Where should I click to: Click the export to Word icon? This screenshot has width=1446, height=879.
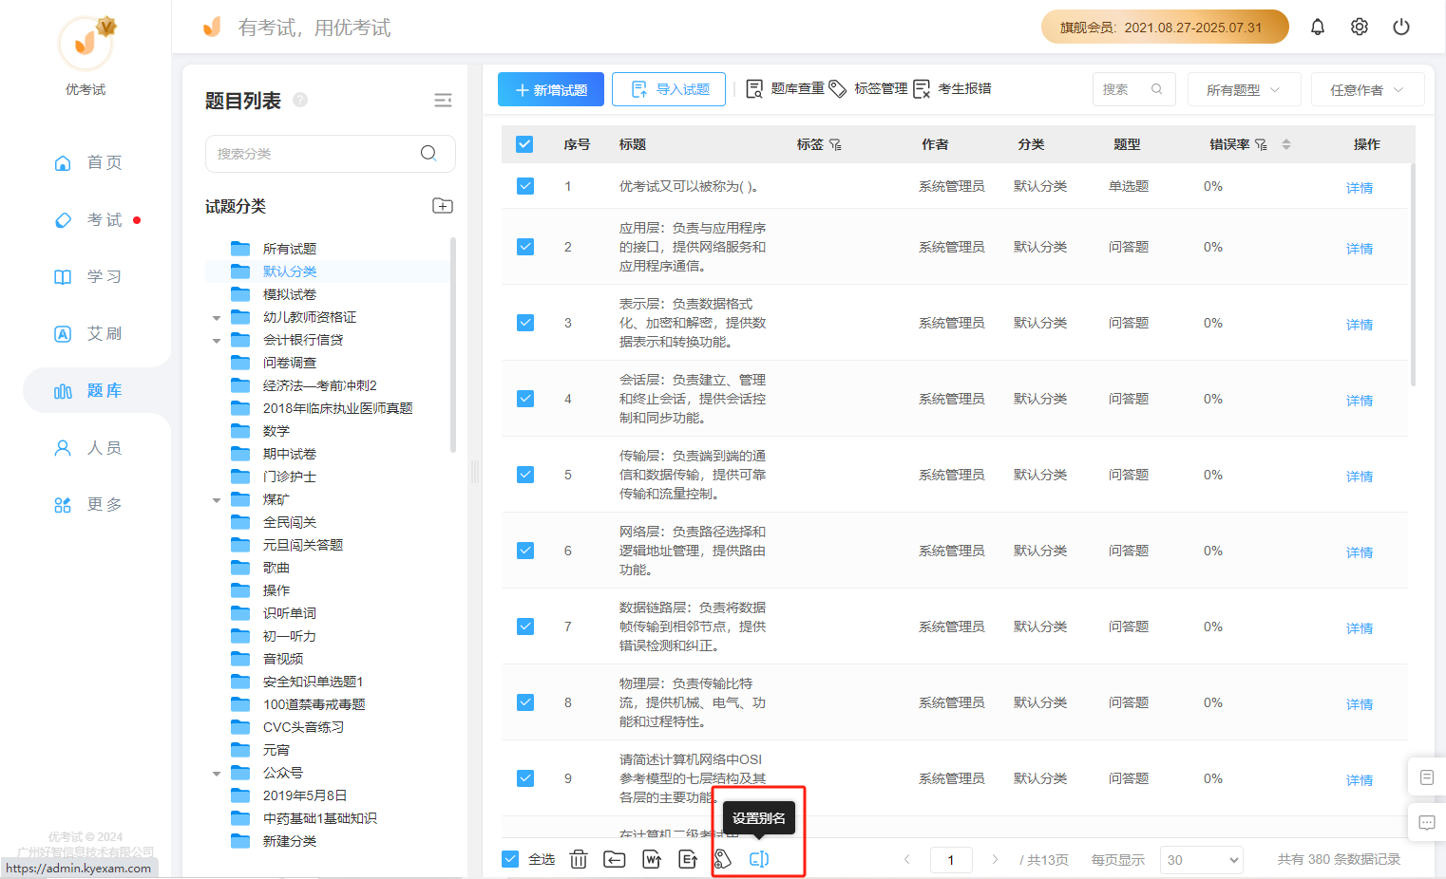pos(652,859)
